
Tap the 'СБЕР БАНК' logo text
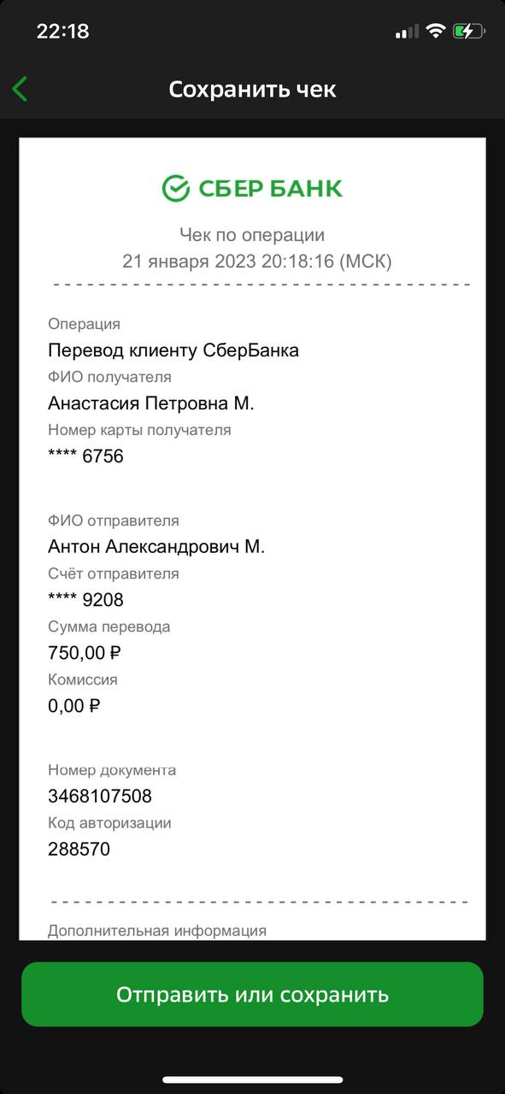coord(271,189)
